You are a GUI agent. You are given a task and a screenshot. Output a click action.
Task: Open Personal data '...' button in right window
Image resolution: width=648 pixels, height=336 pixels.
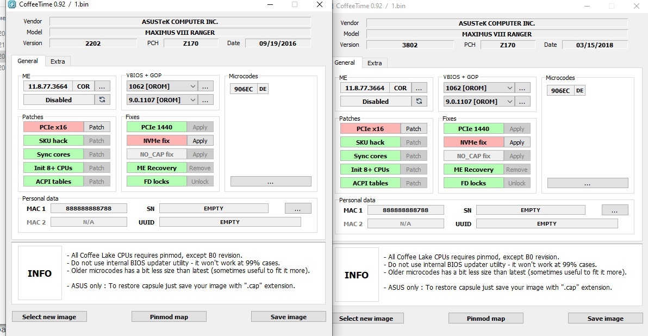[615, 210]
